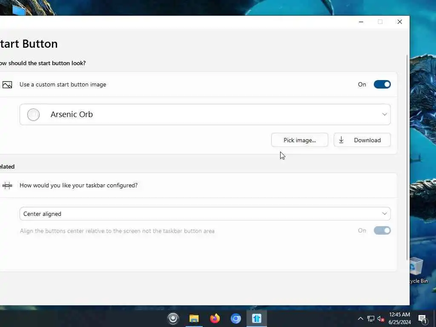This screenshot has width=436, height=327.
Task: Click the active Start11 app taskbar icon
Action: pyautogui.click(x=257, y=318)
